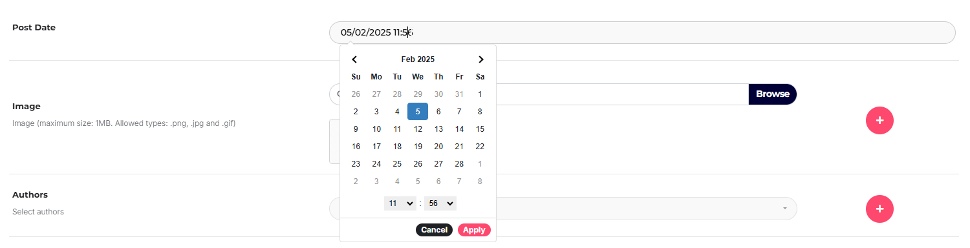
Task: Pick January 31 greyed date
Action: 459,94
